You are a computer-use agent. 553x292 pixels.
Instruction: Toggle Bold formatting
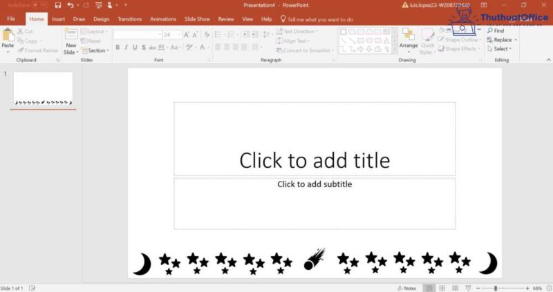click(x=118, y=47)
